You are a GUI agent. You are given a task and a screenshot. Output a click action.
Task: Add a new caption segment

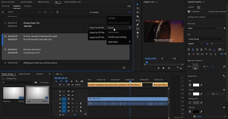(45, 12)
